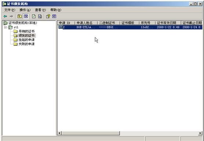
Task: Click the 颁发的证书 open folder icon
Action: 15,36
